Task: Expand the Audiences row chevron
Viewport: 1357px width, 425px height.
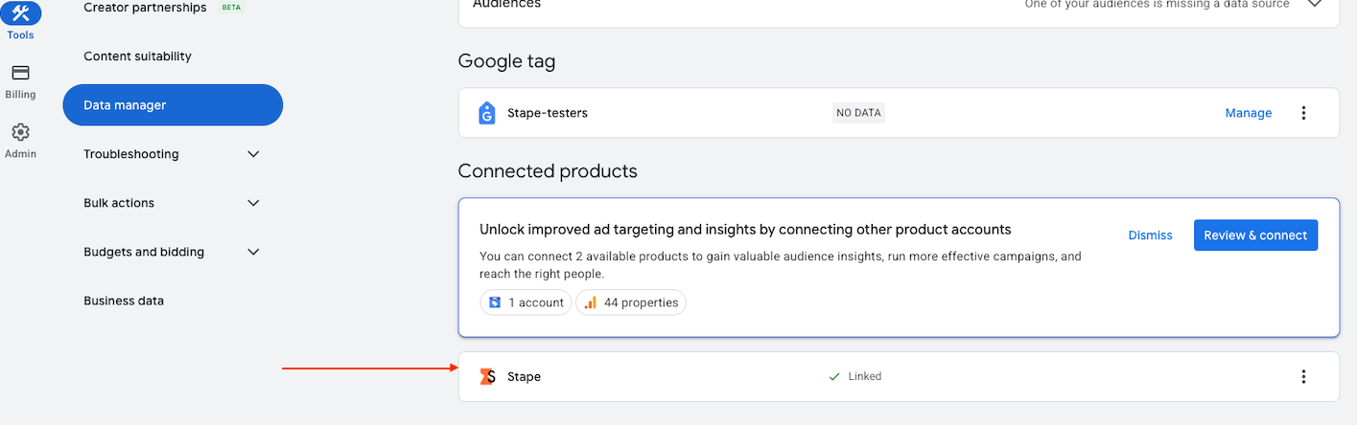Action: (1315, 4)
